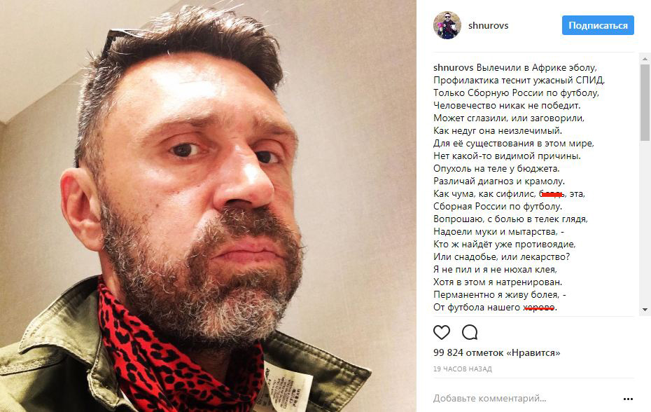Click the comment speech bubble icon
651x412 pixels.
click(x=470, y=332)
